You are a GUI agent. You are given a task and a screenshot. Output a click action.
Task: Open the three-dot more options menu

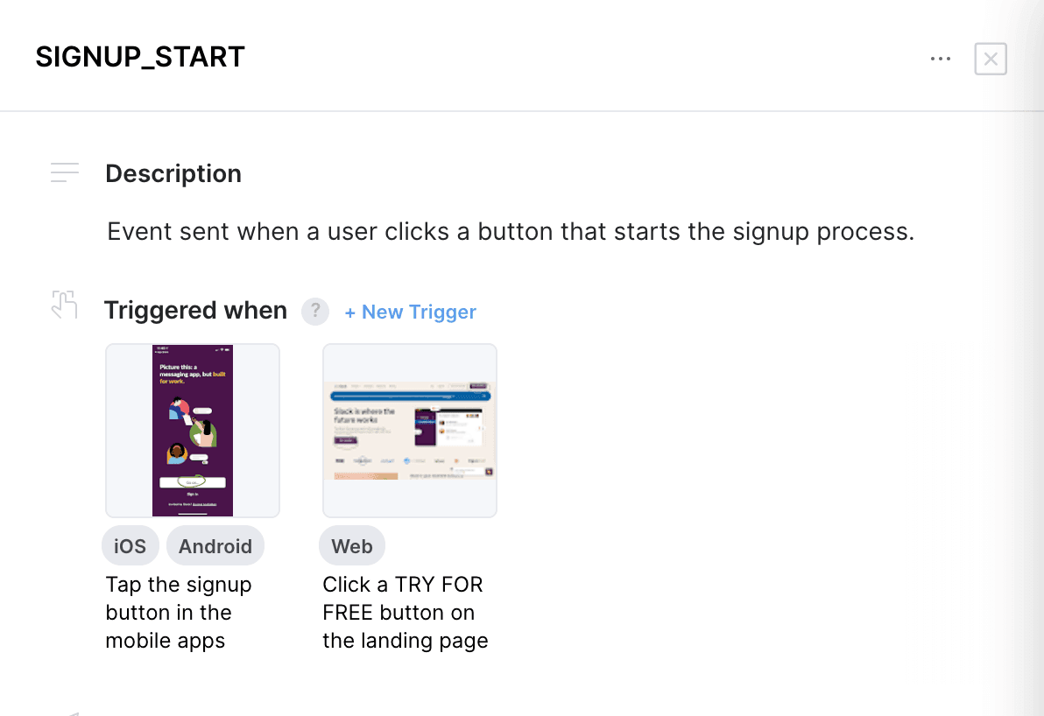tap(941, 59)
